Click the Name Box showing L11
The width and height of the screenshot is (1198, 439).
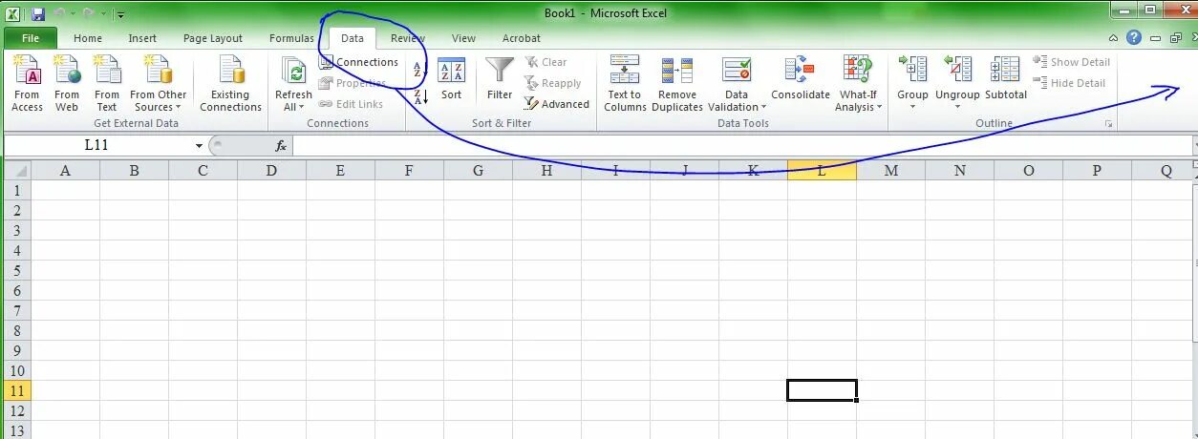tap(96, 145)
